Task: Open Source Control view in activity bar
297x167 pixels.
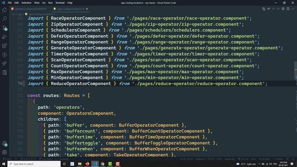Action: (x=4, y=28)
